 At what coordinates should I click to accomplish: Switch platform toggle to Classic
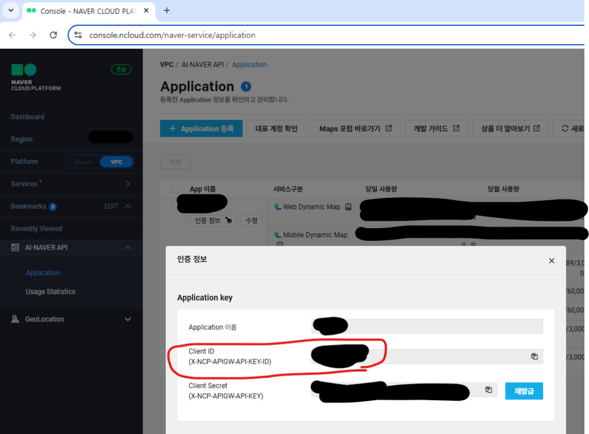click(83, 162)
